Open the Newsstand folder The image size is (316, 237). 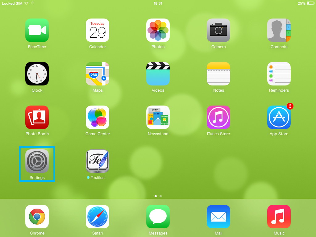[x=158, y=117]
